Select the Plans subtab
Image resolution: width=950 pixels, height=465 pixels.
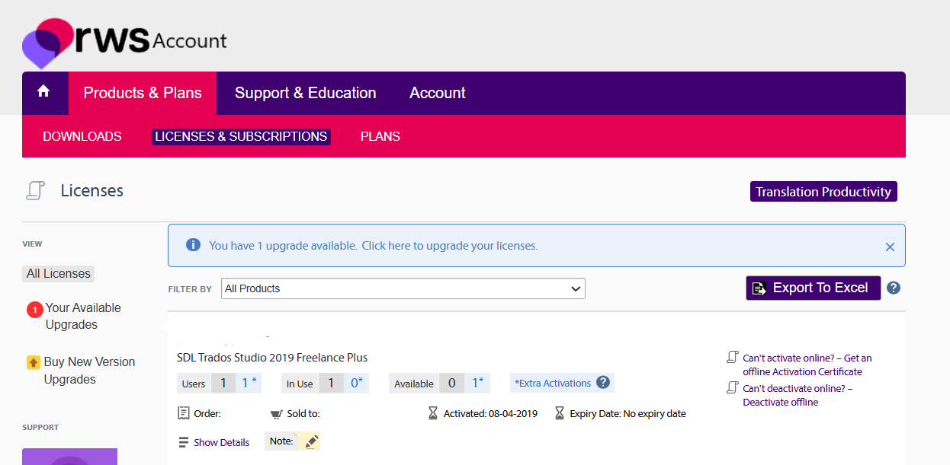pyautogui.click(x=380, y=136)
